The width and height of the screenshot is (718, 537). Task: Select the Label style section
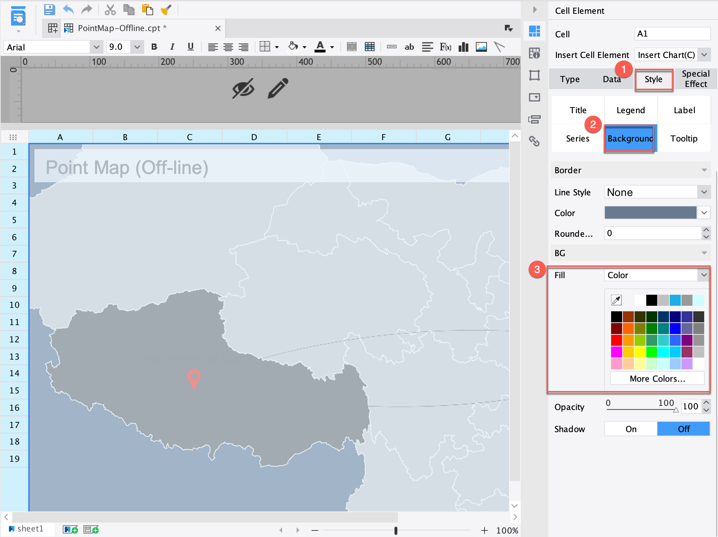[685, 110]
